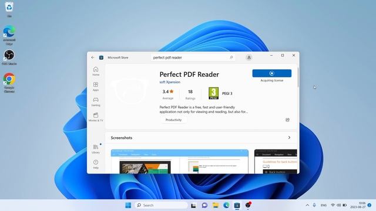Click the taskbar Search box
Screen dimensions: 376x211
(162, 205)
